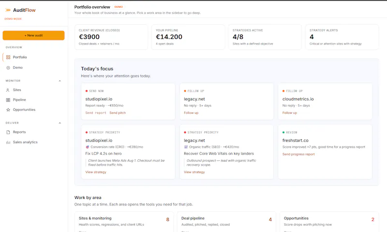This screenshot has height=232, width=387.
Task: Click the 4/8 strategies active value
Action: pos(238,37)
